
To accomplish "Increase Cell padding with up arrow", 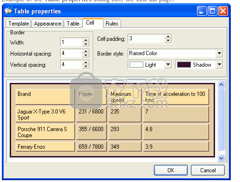I will tap(168, 37).
